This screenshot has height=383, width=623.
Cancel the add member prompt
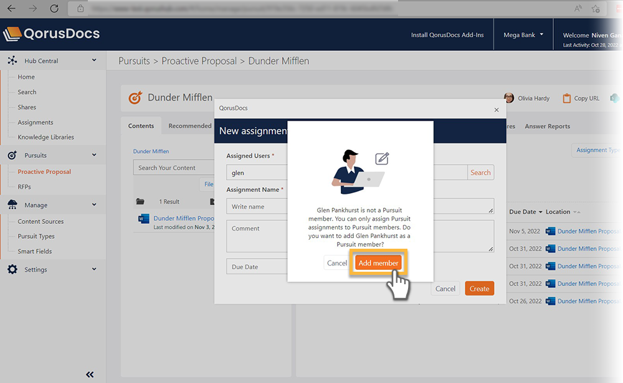pyautogui.click(x=337, y=263)
